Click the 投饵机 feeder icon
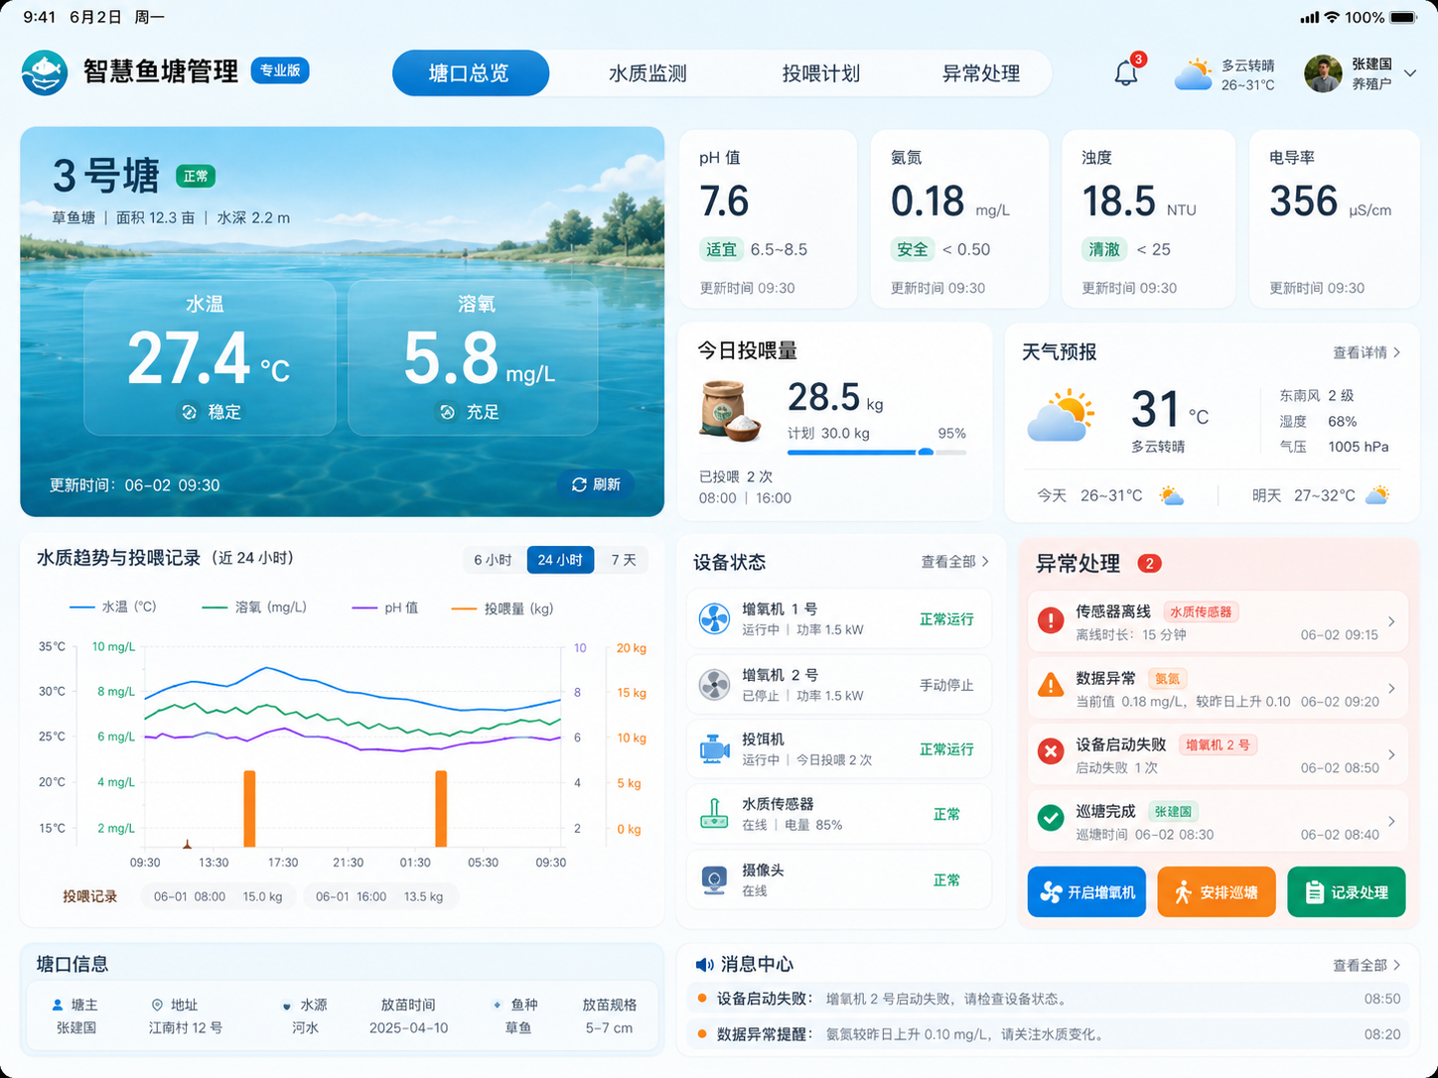1438x1078 pixels. pyautogui.click(x=714, y=748)
